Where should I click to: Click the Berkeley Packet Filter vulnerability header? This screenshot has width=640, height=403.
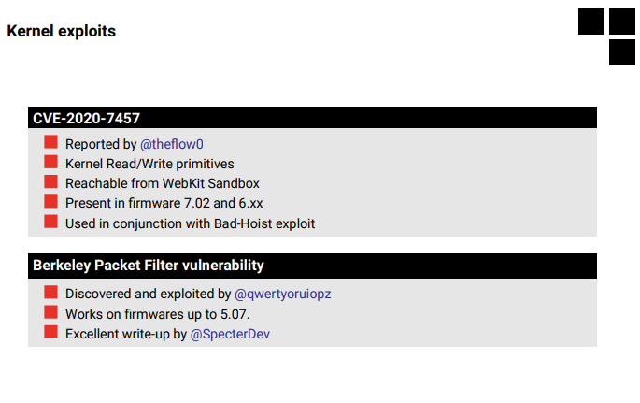(x=312, y=266)
